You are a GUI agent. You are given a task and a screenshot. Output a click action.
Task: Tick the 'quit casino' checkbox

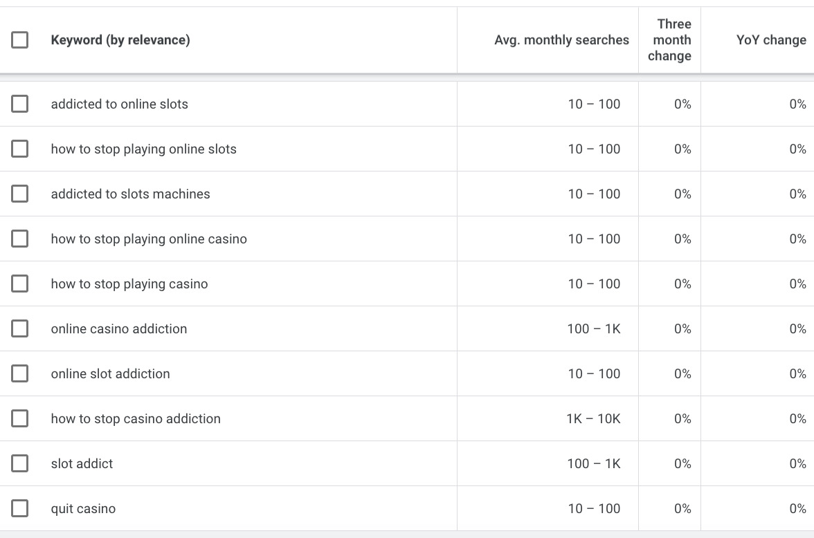tap(20, 508)
